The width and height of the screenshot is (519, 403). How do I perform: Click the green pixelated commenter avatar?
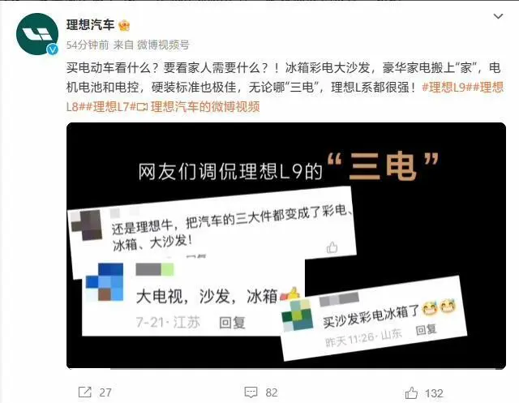(298, 315)
